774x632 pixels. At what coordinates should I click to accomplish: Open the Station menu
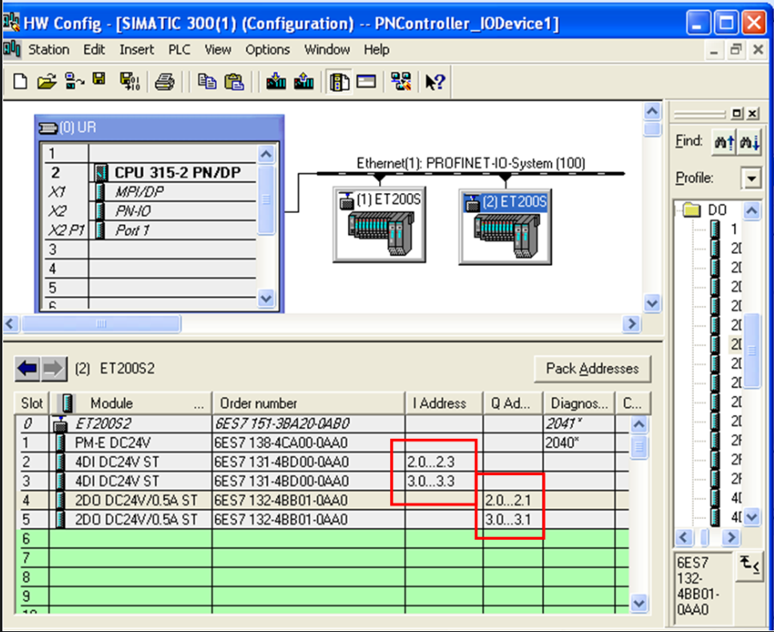[48, 50]
